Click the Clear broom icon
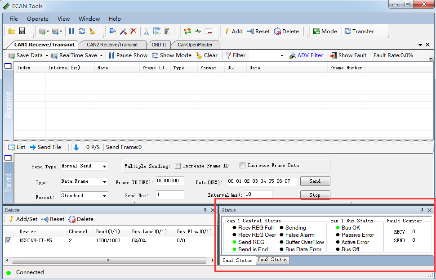Viewport: 436px width, 280px height. pyautogui.click(x=199, y=55)
